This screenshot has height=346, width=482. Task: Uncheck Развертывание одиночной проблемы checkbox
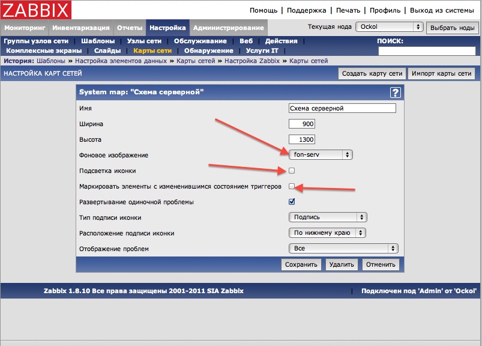coord(292,202)
